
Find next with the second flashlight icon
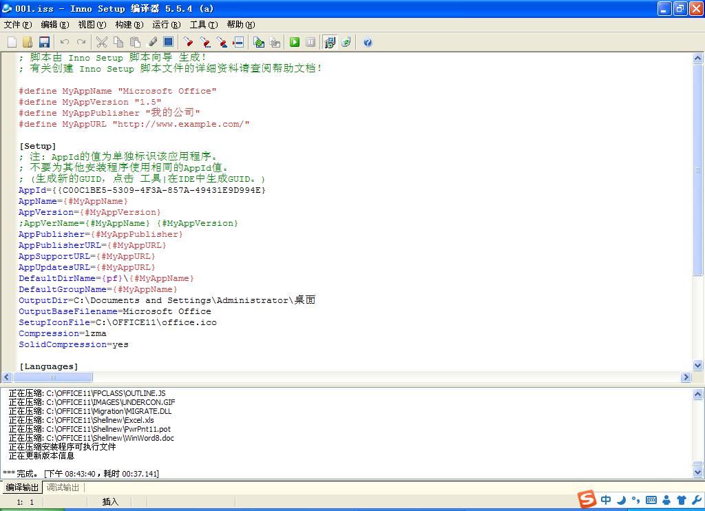(205, 42)
